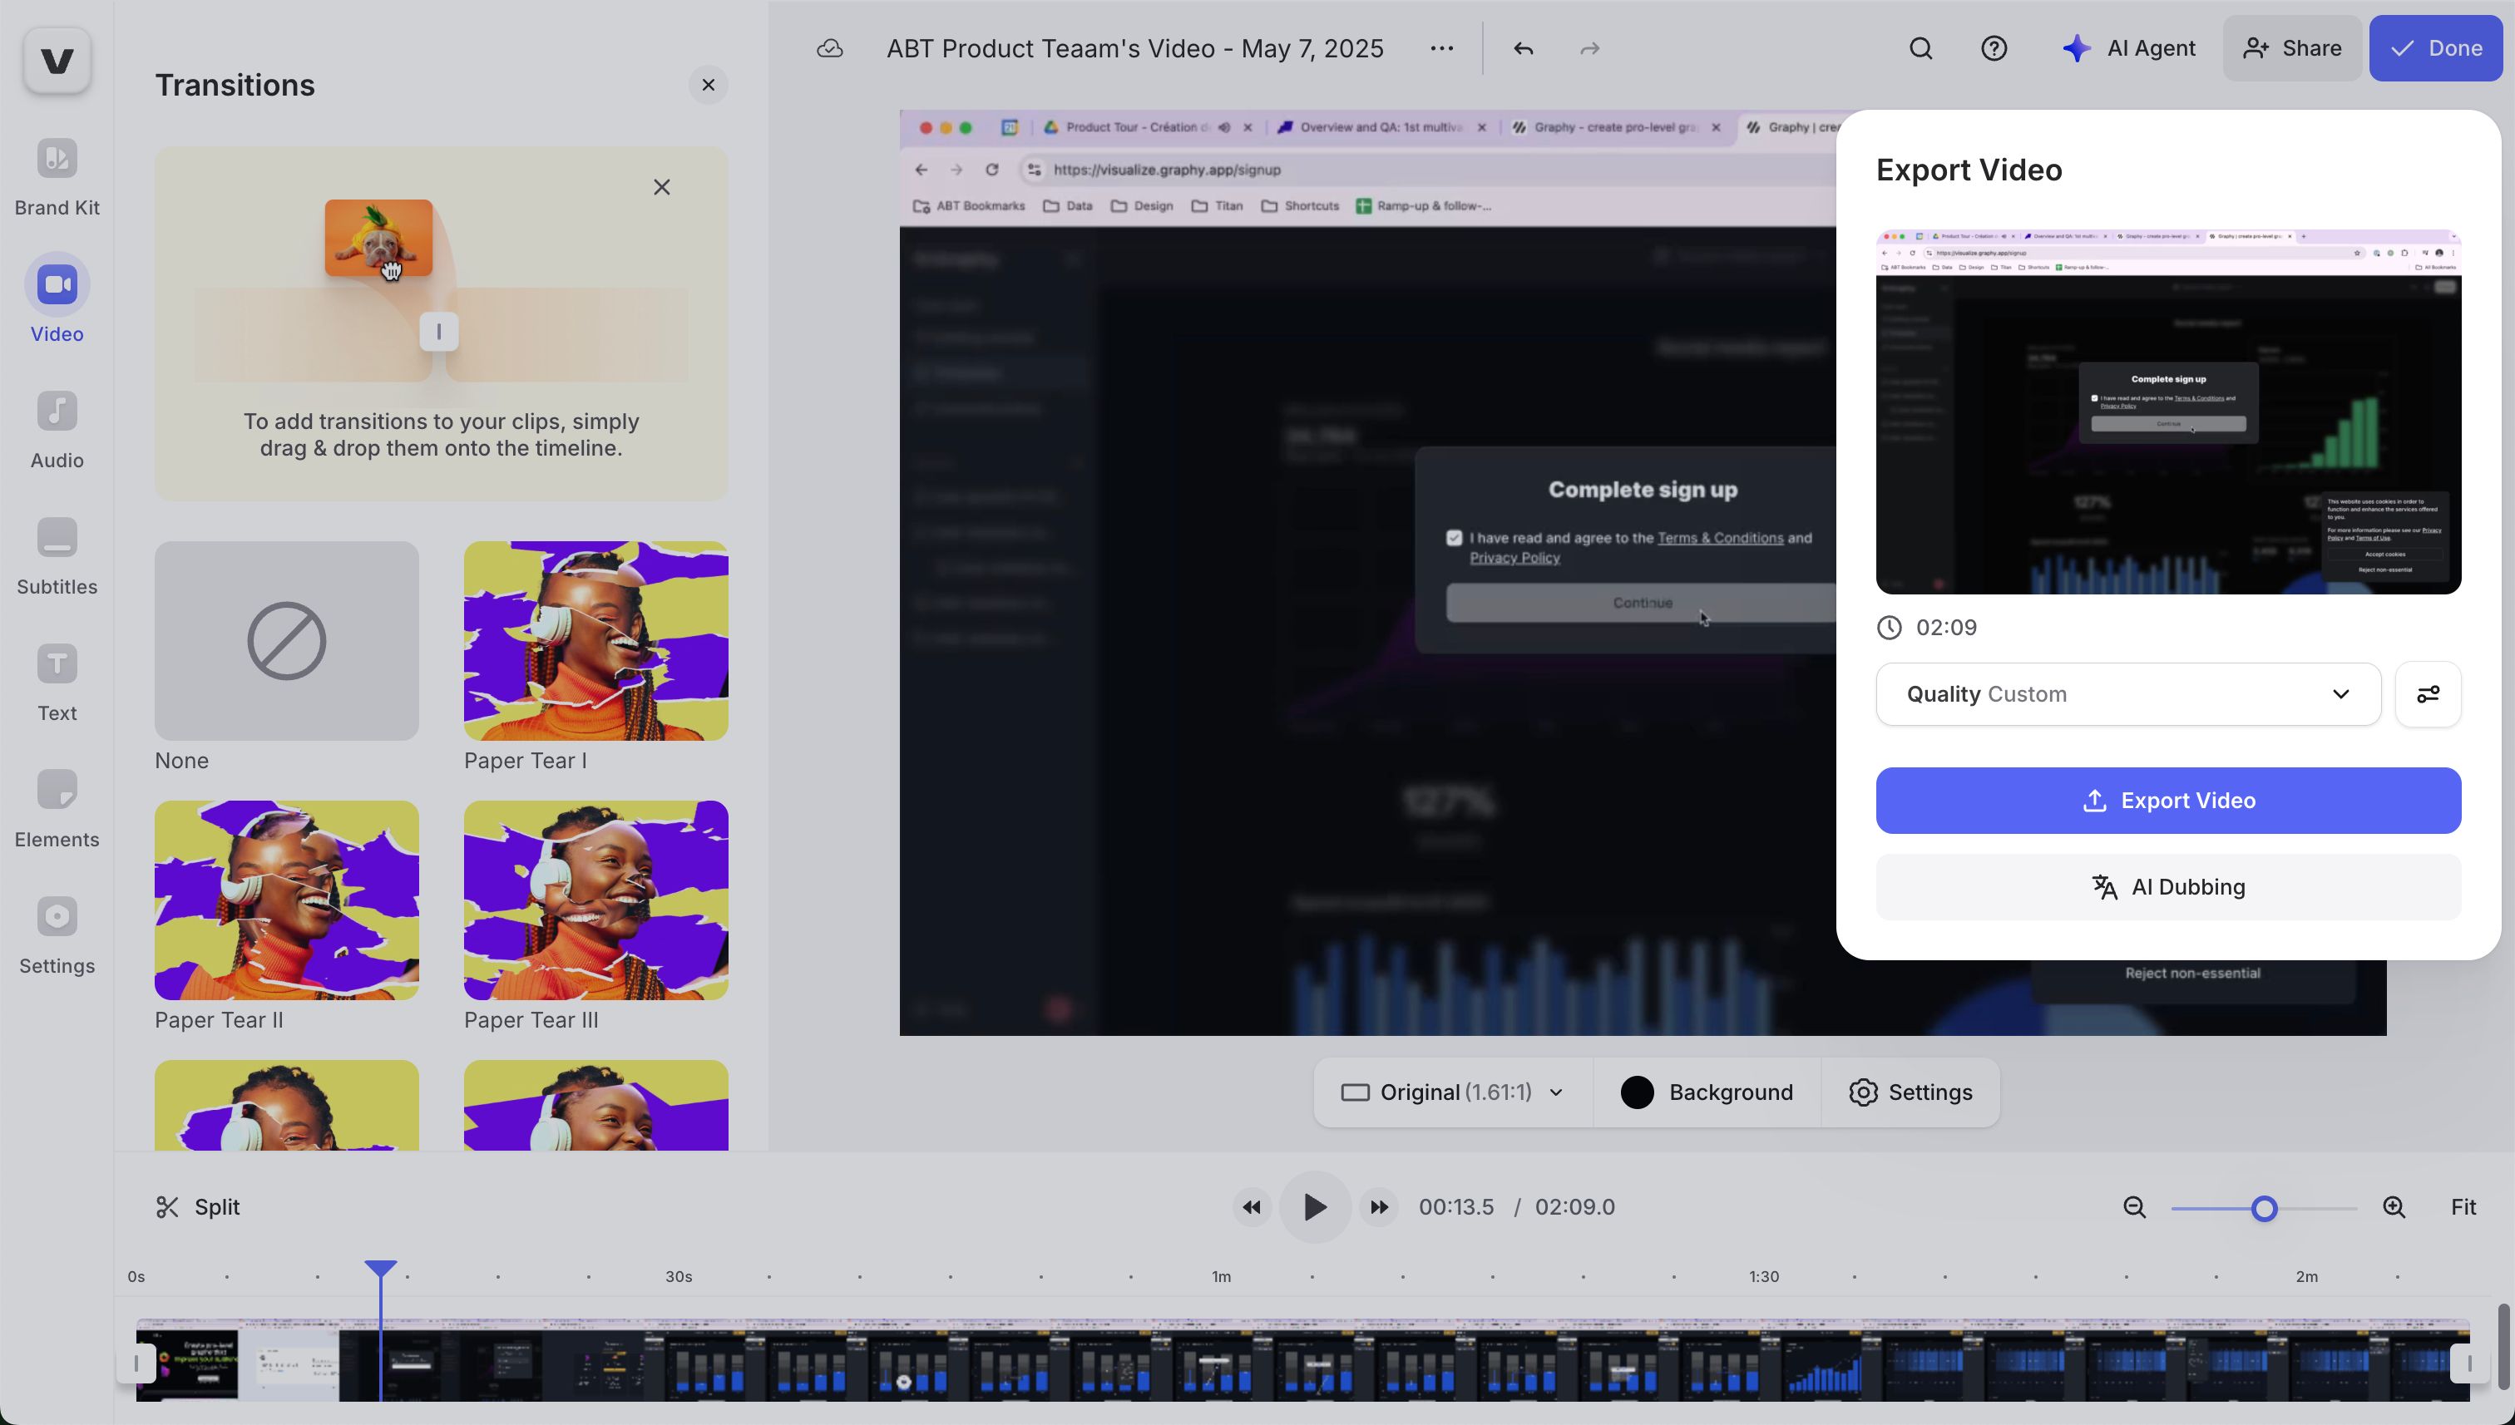Choose the Paper Tear II transition

(x=287, y=900)
